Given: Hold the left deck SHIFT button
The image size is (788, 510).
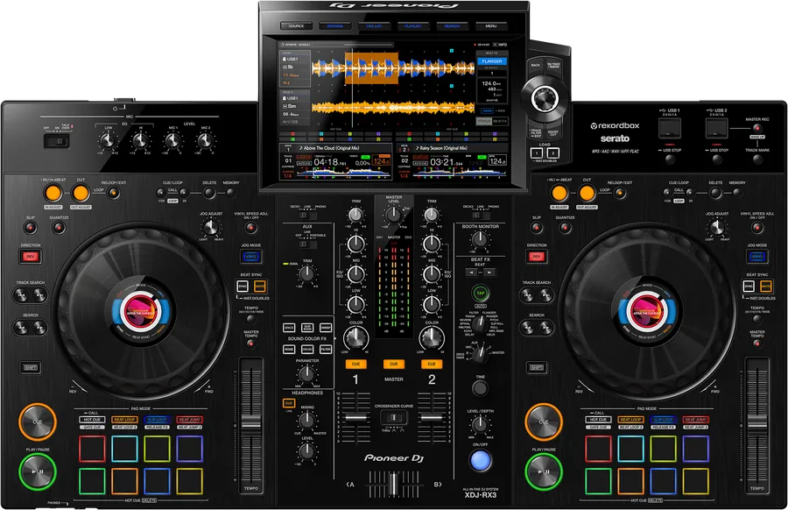Looking at the screenshot, I should (x=31, y=368).
